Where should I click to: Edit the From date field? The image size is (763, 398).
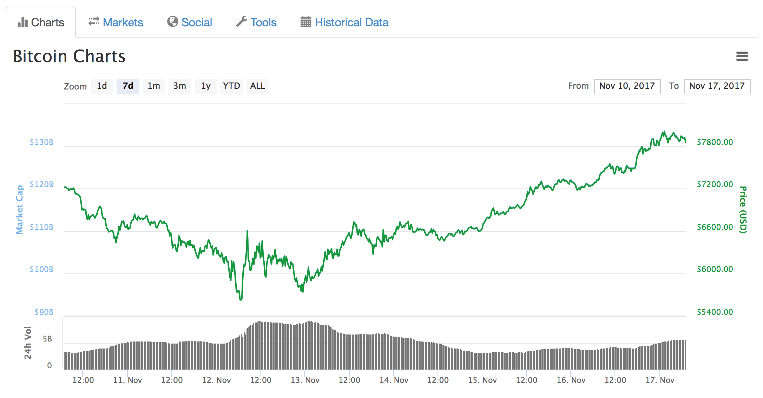point(627,86)
